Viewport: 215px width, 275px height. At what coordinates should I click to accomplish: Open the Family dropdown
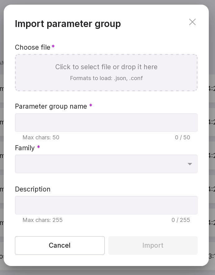coord(99,164)
